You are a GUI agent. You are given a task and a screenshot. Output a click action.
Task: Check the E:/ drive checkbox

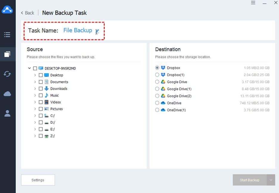[x=41, y=129]
